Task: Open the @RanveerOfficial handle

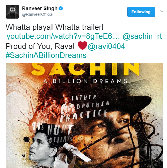Action: click(37, 14)
